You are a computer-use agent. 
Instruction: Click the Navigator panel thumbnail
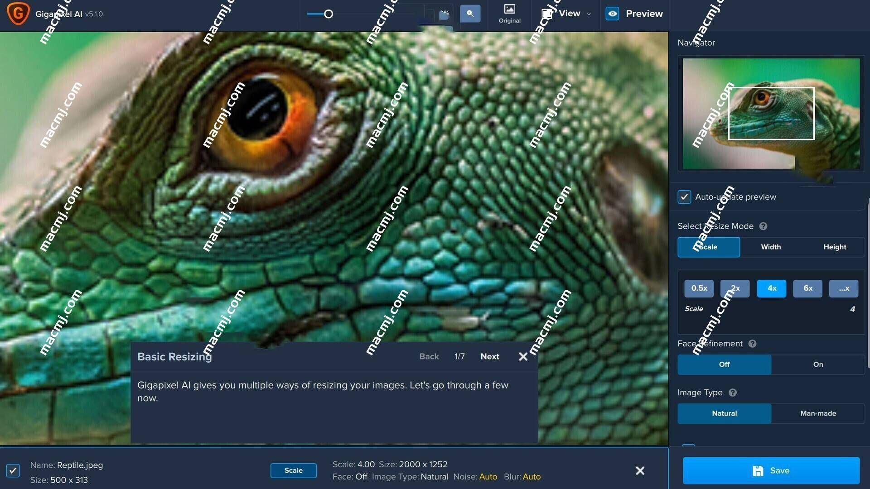coord(770,113)
